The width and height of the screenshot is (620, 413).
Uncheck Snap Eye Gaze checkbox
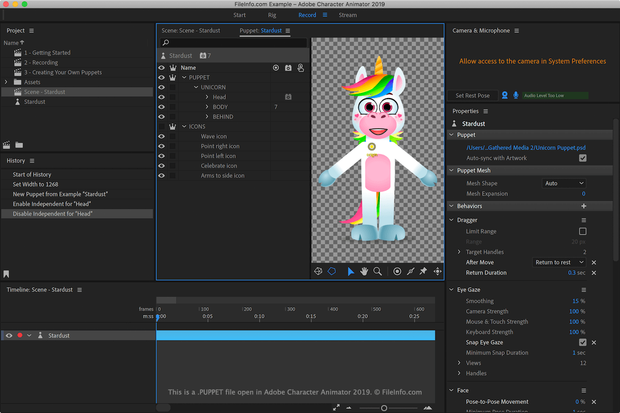click(x=583, y=342)
